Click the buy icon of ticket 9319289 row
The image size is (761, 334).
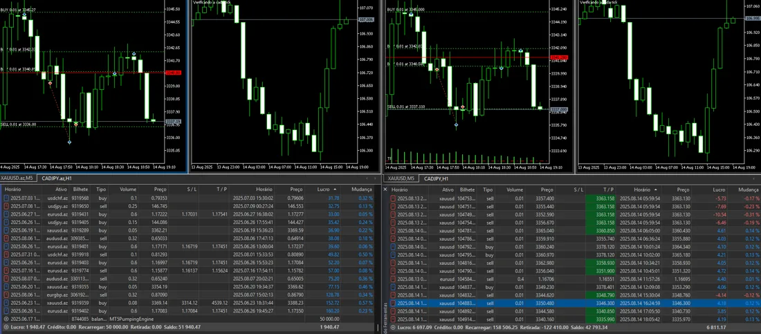click(x=6, y=230)
